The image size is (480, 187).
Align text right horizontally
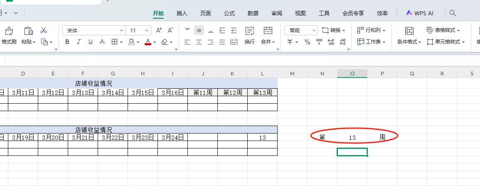[211, 42]
